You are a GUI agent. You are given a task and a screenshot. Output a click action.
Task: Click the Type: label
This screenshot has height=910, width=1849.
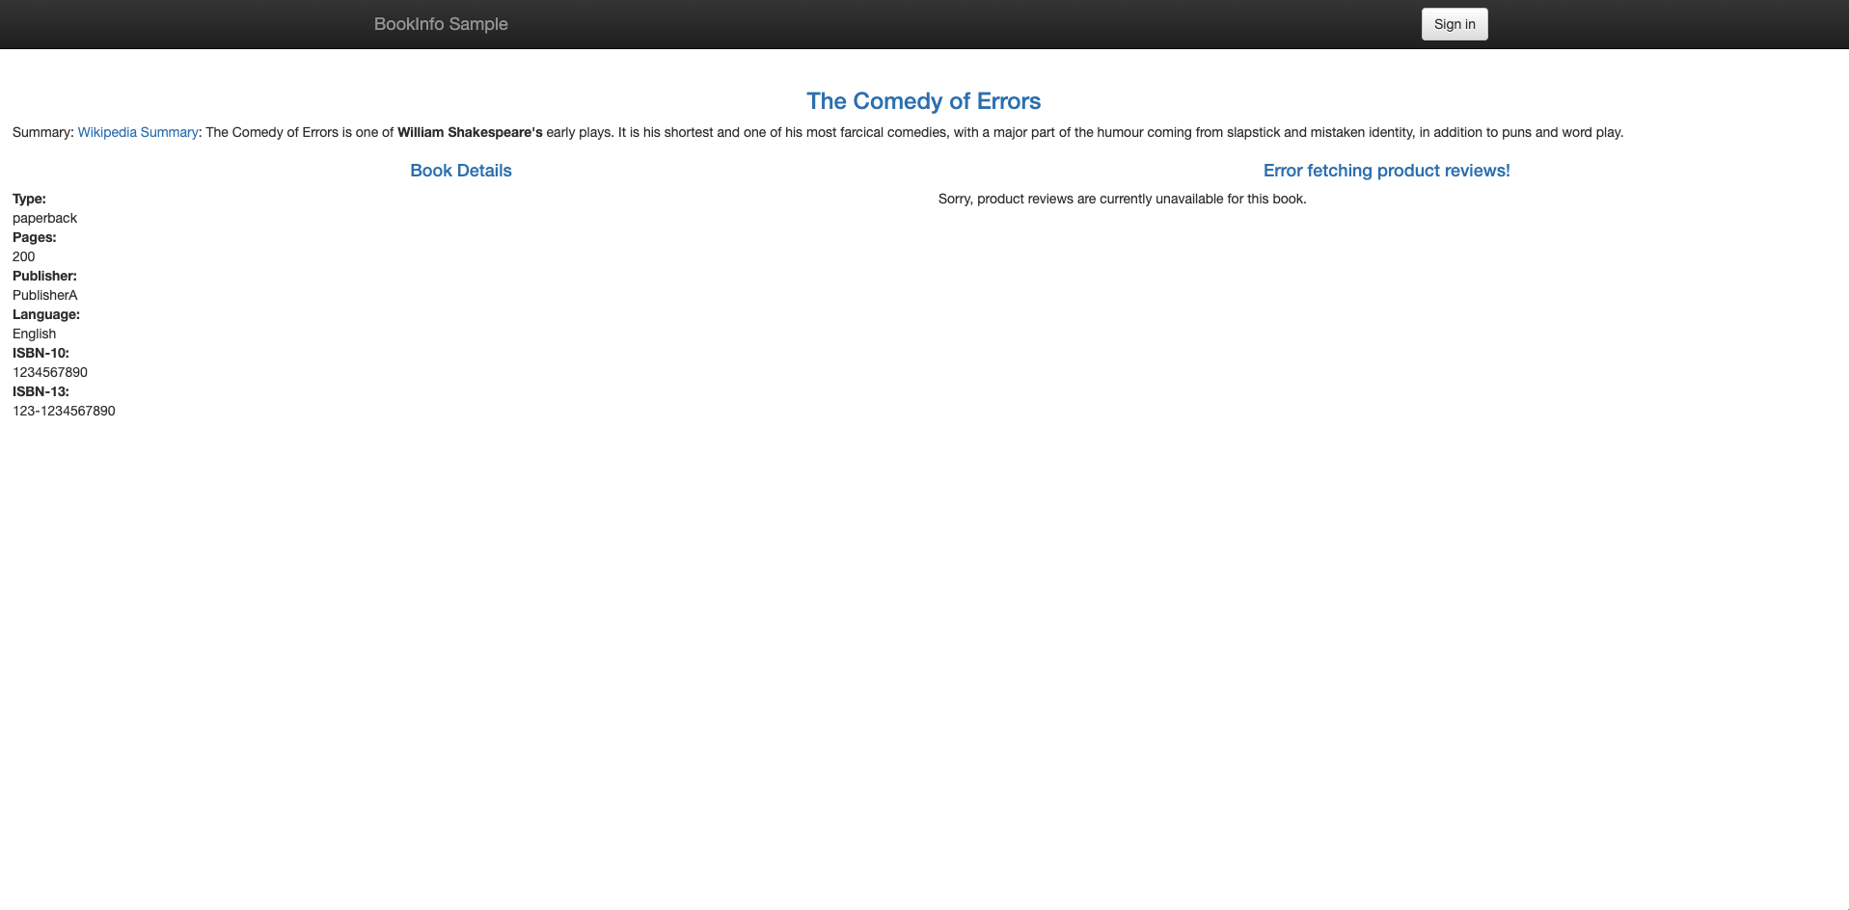[29, 199]
